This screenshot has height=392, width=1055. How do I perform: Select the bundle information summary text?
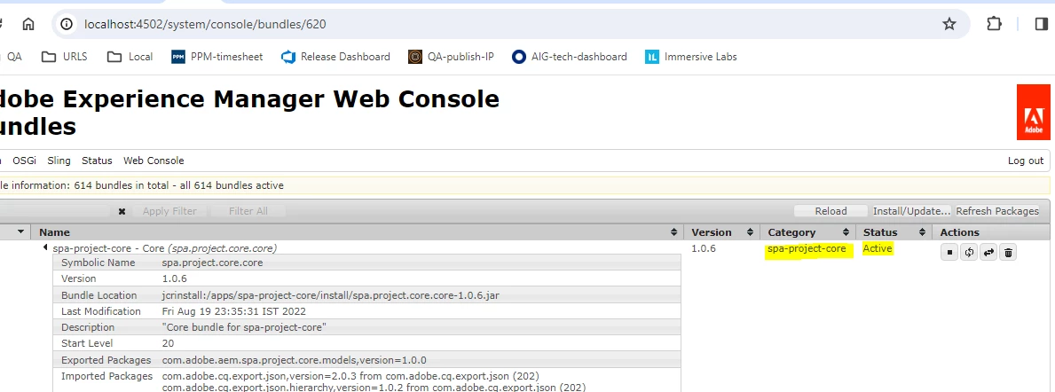click(142, 185)
